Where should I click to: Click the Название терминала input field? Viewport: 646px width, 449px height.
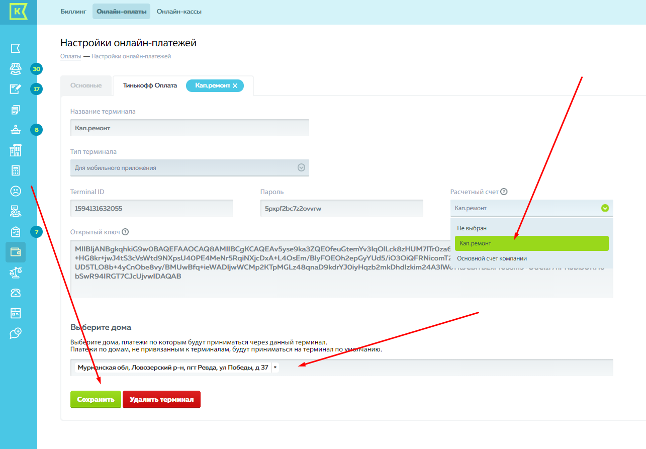click(190, 128)
